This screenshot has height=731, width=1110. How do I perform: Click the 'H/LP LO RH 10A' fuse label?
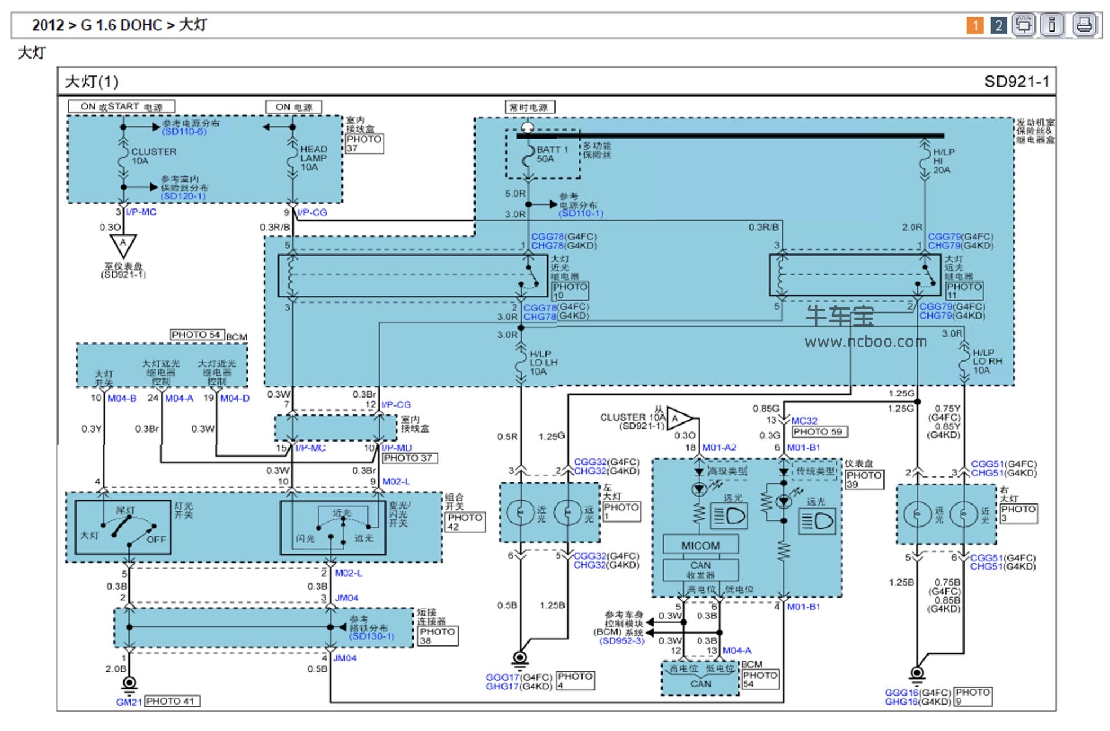click(x=987, y=362)
